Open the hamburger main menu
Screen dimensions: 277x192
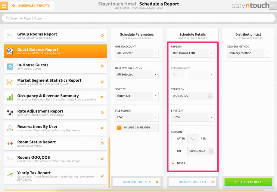coord(4,6)
